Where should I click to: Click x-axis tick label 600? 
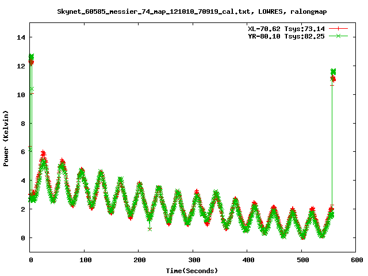357,260
